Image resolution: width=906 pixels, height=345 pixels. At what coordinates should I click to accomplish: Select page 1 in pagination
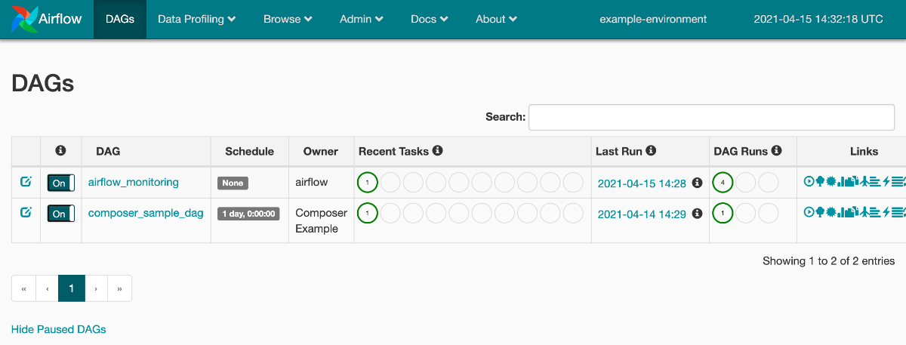pyautogui.click(x=72, y=288)
